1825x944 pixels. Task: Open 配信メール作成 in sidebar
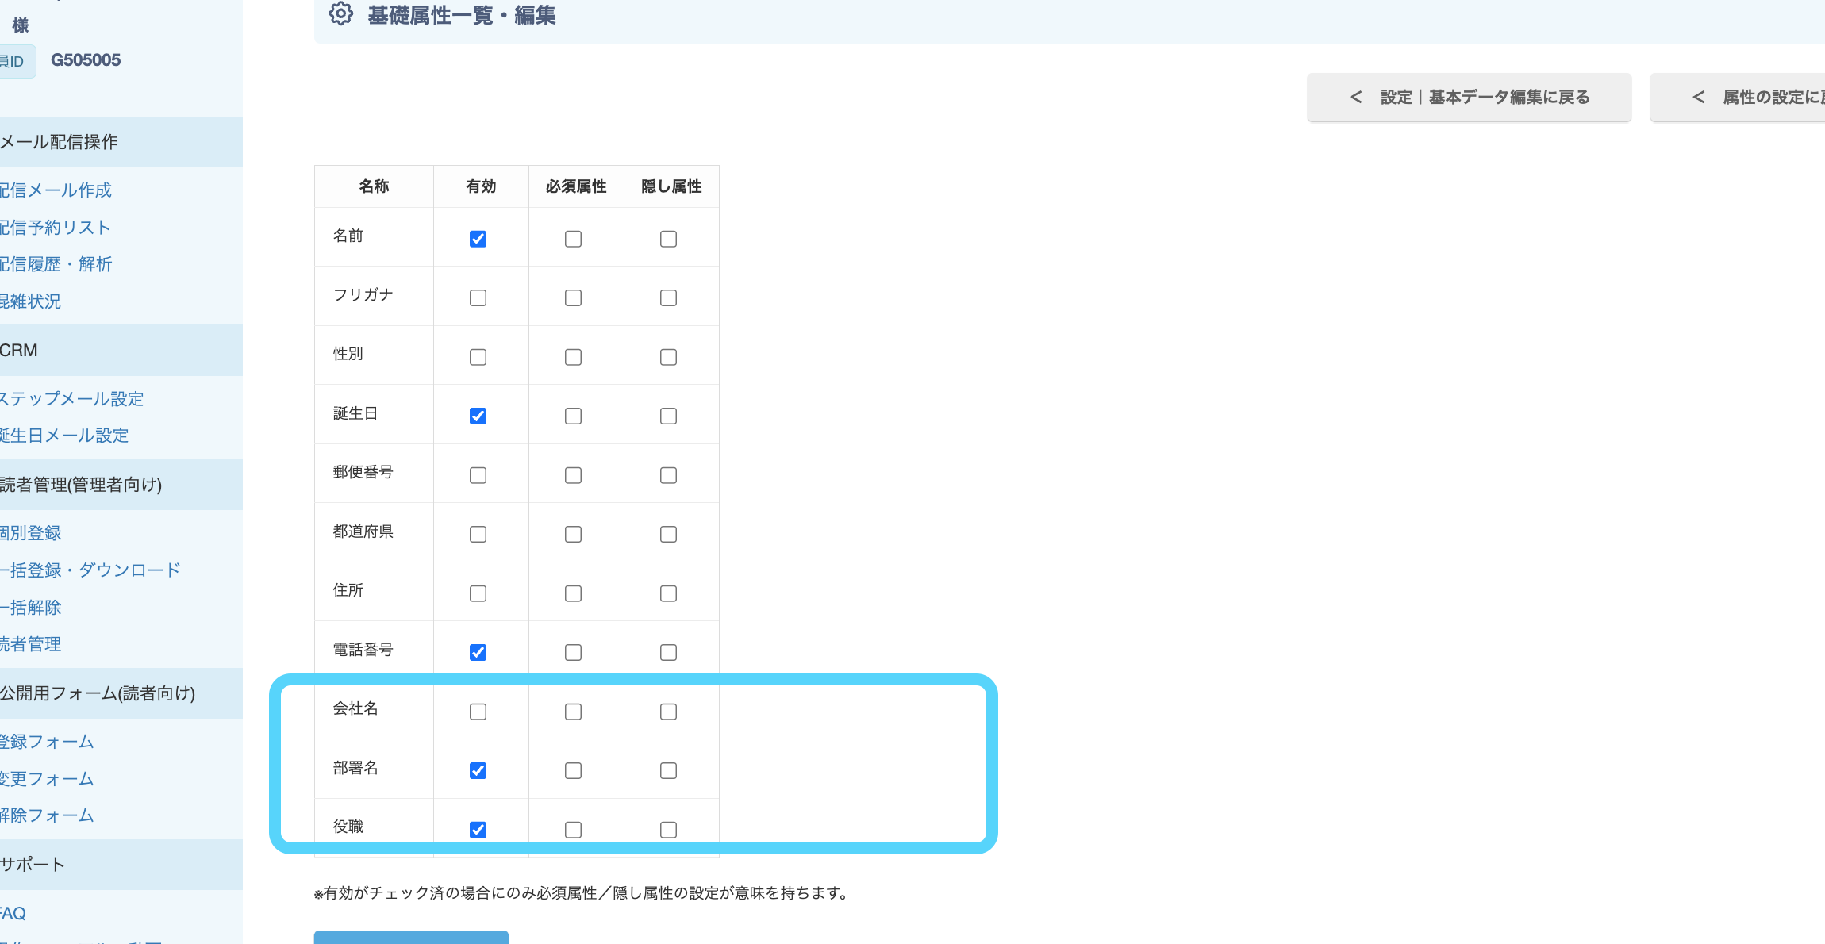[x=56, y=190]
